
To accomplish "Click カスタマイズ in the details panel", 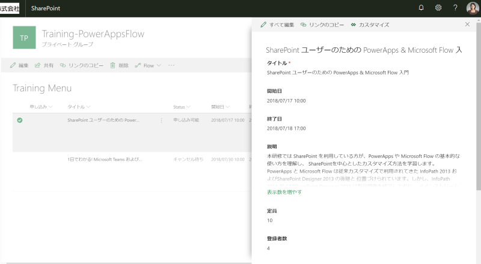I will tap(370, 25).
